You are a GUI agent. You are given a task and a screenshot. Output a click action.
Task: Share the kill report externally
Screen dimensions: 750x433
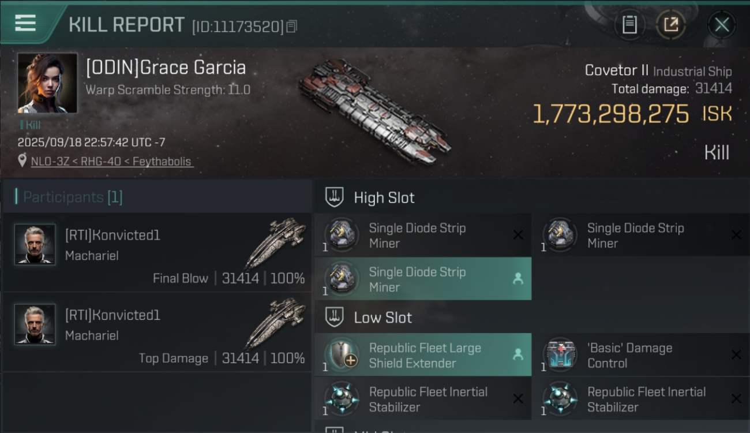[x=670, y=25]
